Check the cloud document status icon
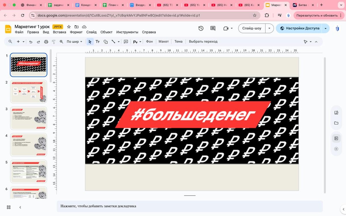The height and width of the screenshot is (216, 346). (84, 27)
